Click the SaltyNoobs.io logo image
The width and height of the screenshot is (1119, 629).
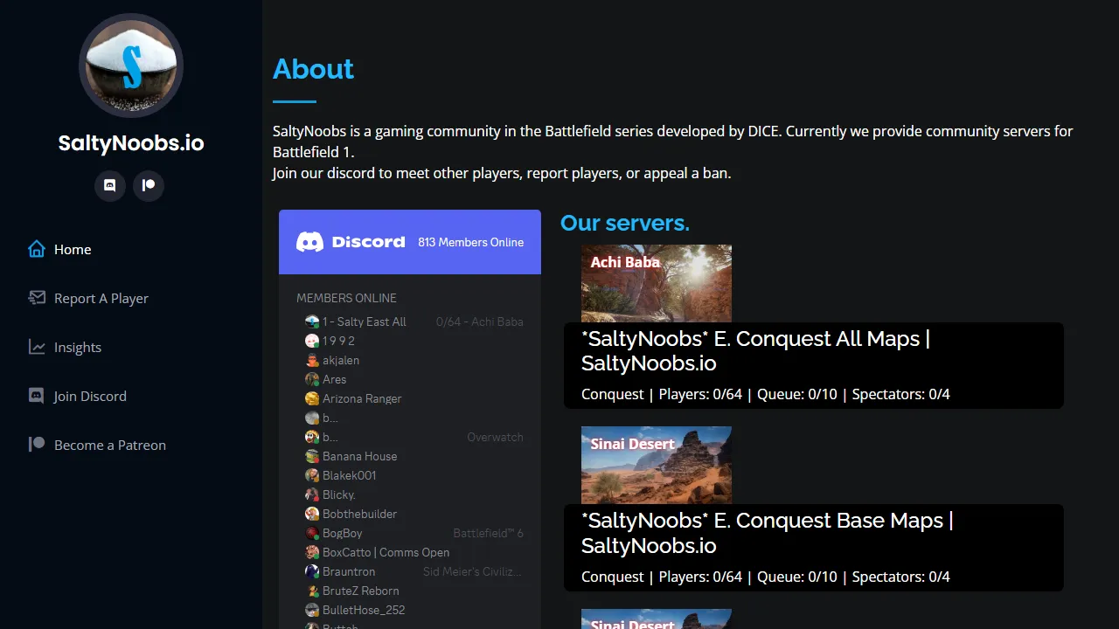[131, 66]
